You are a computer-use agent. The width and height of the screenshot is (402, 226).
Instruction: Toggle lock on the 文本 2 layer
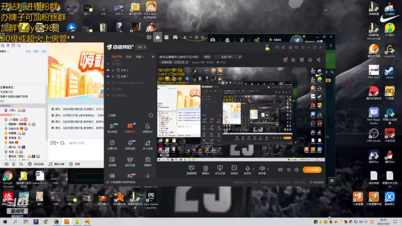pyautogui.click(x=113, y=70)
